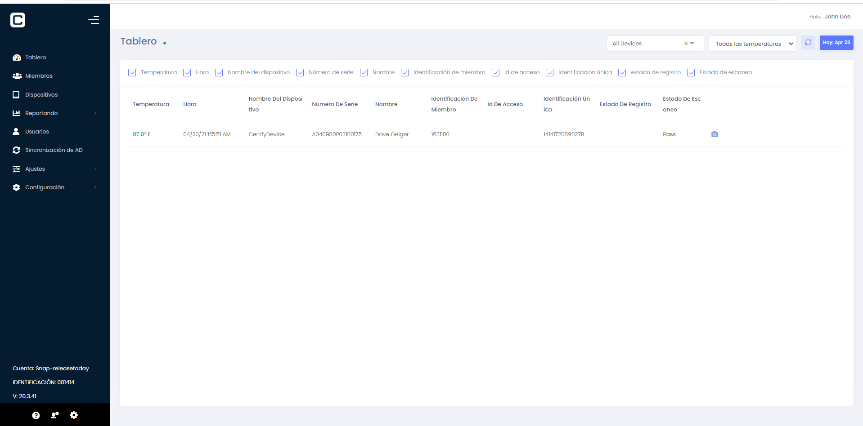Sort by the Estado De Registro header
This screenshot has height=426, width=863.
[625, 104]
